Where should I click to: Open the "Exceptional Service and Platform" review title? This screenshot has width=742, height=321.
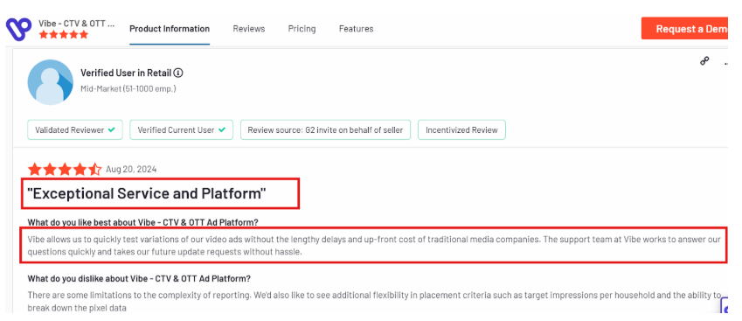147,193
